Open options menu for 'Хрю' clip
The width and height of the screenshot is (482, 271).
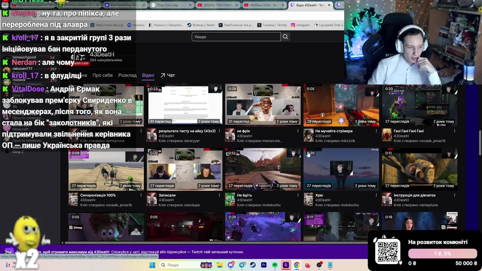point(376,195)
